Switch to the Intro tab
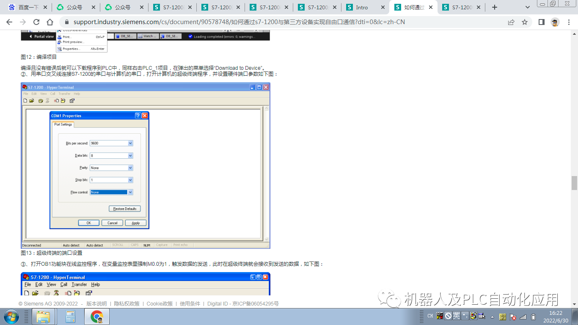This screenshot has height=325, width=578. pyautogui.click(x=365, y=7)
